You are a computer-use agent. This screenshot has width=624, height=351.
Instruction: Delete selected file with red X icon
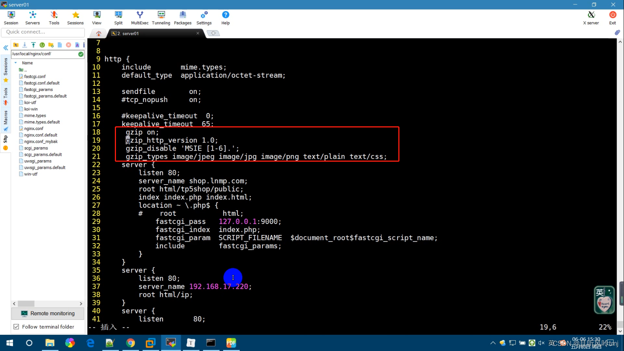coord(68,45)
